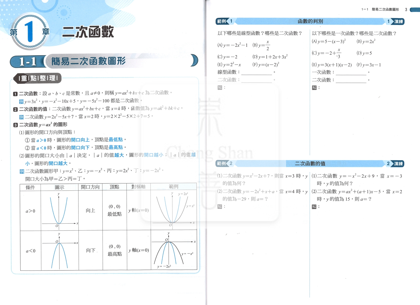The width and height of the screenshot is (420, 305).
Task: Click the downward parabola graph in a<0 圖示 cell
Action: 60,250
